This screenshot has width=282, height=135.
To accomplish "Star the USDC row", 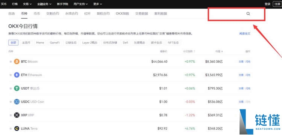I will (x=11, y=102).
